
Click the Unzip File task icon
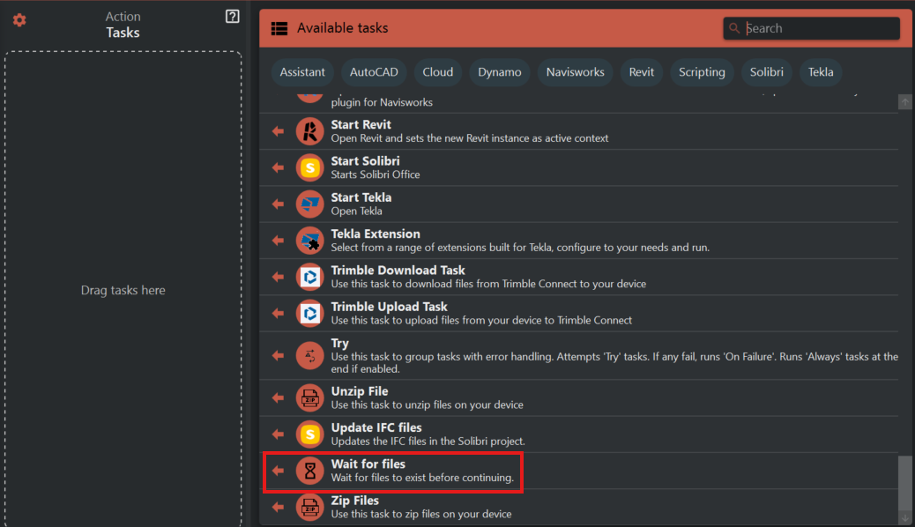(309, 397)
